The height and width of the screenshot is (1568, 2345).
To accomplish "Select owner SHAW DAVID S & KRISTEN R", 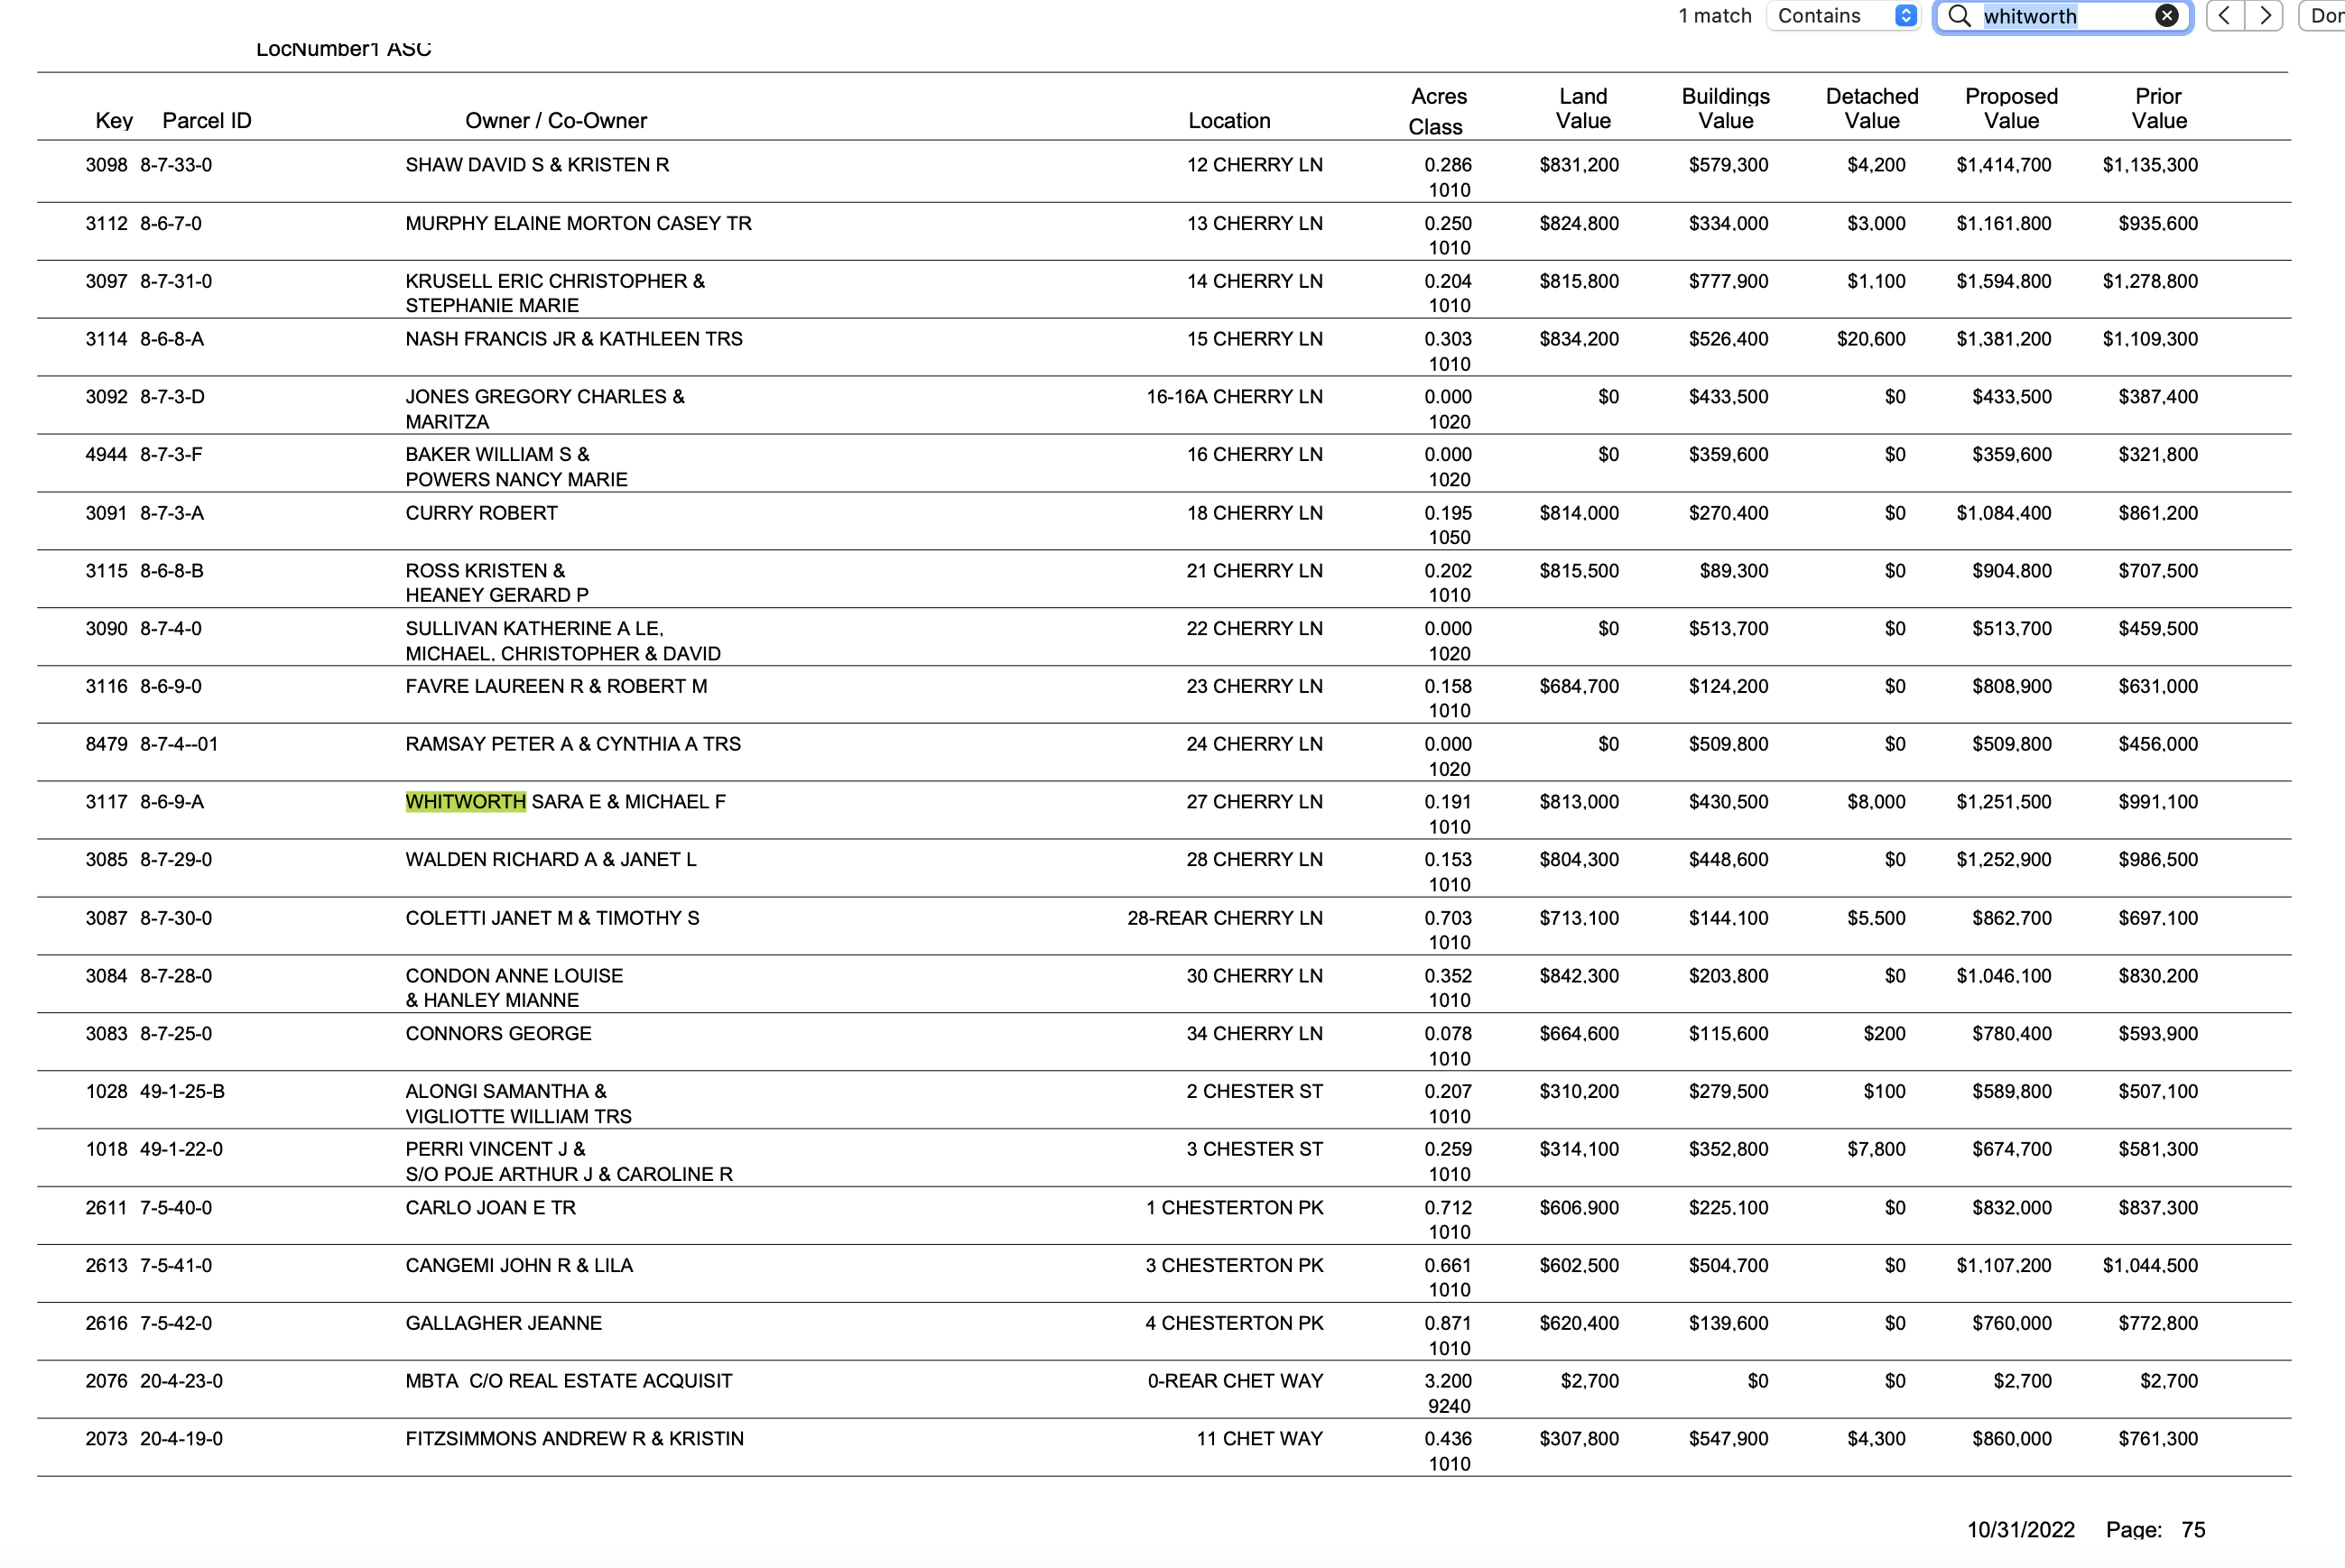I will (537, 165).
